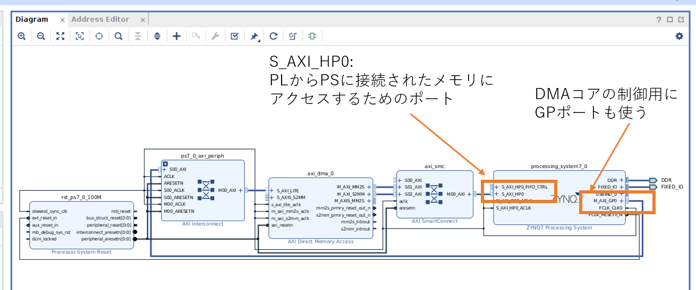The height and width of the screenshot is (290, 696).
Task: Select the Diagram tab
Action: coord(32,20)
